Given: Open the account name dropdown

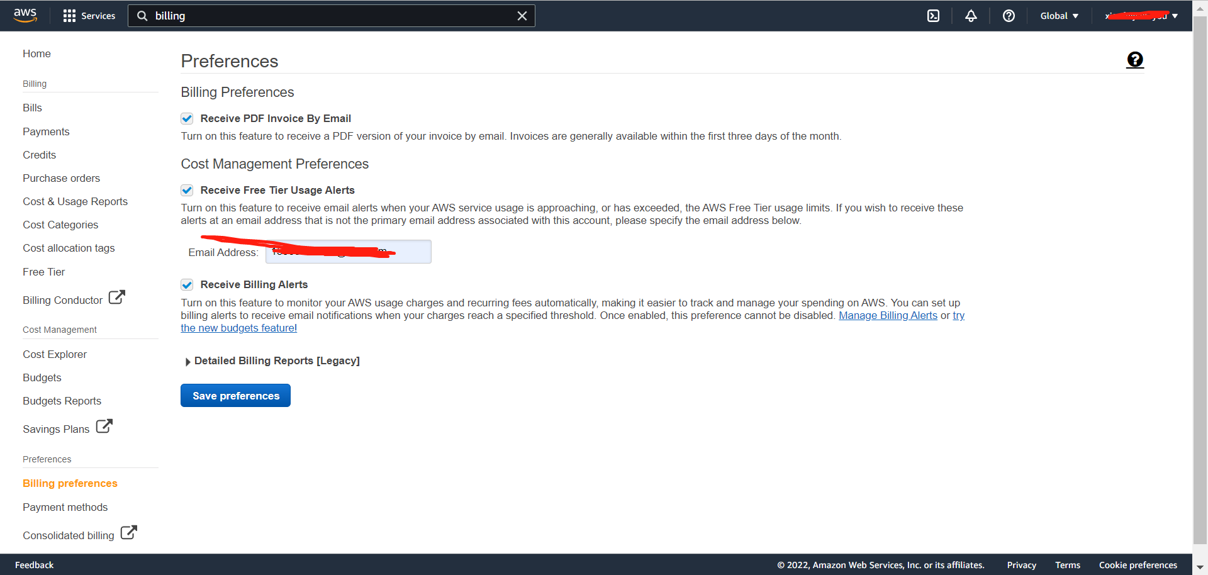Looking at the screenshot, I should (x=1141, y=16).
